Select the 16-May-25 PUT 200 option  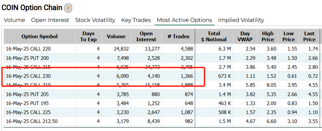(162, 58)
